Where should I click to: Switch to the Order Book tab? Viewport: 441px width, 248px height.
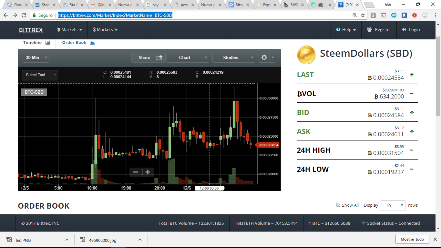coord(78,43)
